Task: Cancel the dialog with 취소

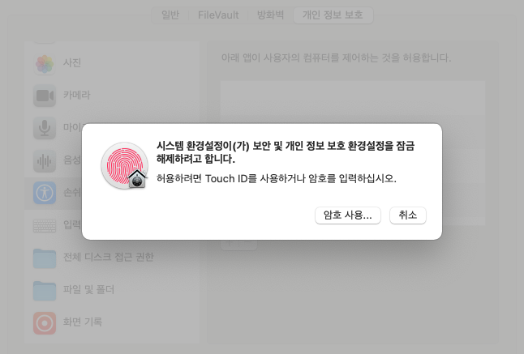Action: coord(408,215)
